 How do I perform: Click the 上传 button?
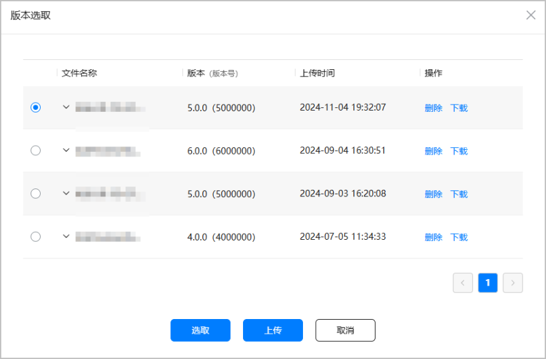(x=273, y=330)
